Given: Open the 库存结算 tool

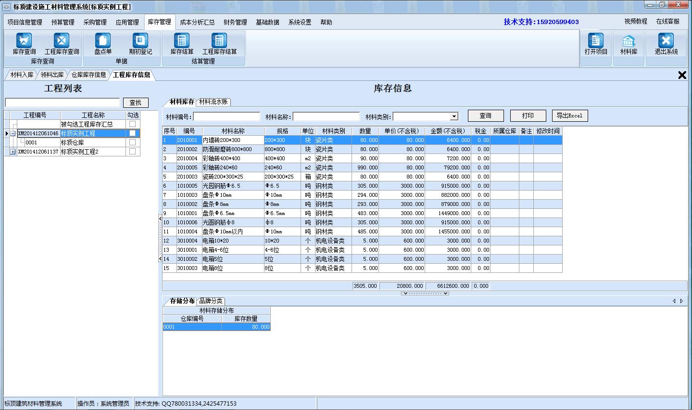Looking at the screenshot, I should click(181, 47).
